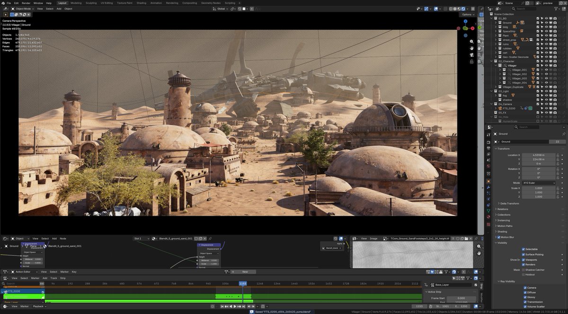Open the Object properties tab icon
Image resolution: width=568 pixels, height=314 pixels.
click(x=488, y=181)
